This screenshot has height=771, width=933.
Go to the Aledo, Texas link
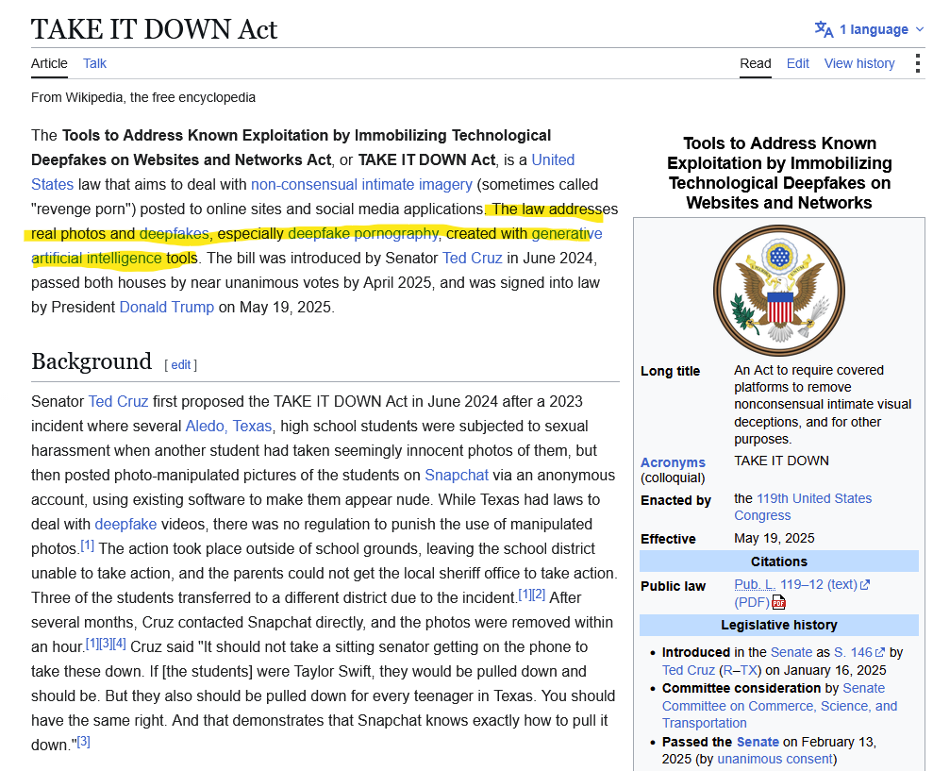(228, 427)
